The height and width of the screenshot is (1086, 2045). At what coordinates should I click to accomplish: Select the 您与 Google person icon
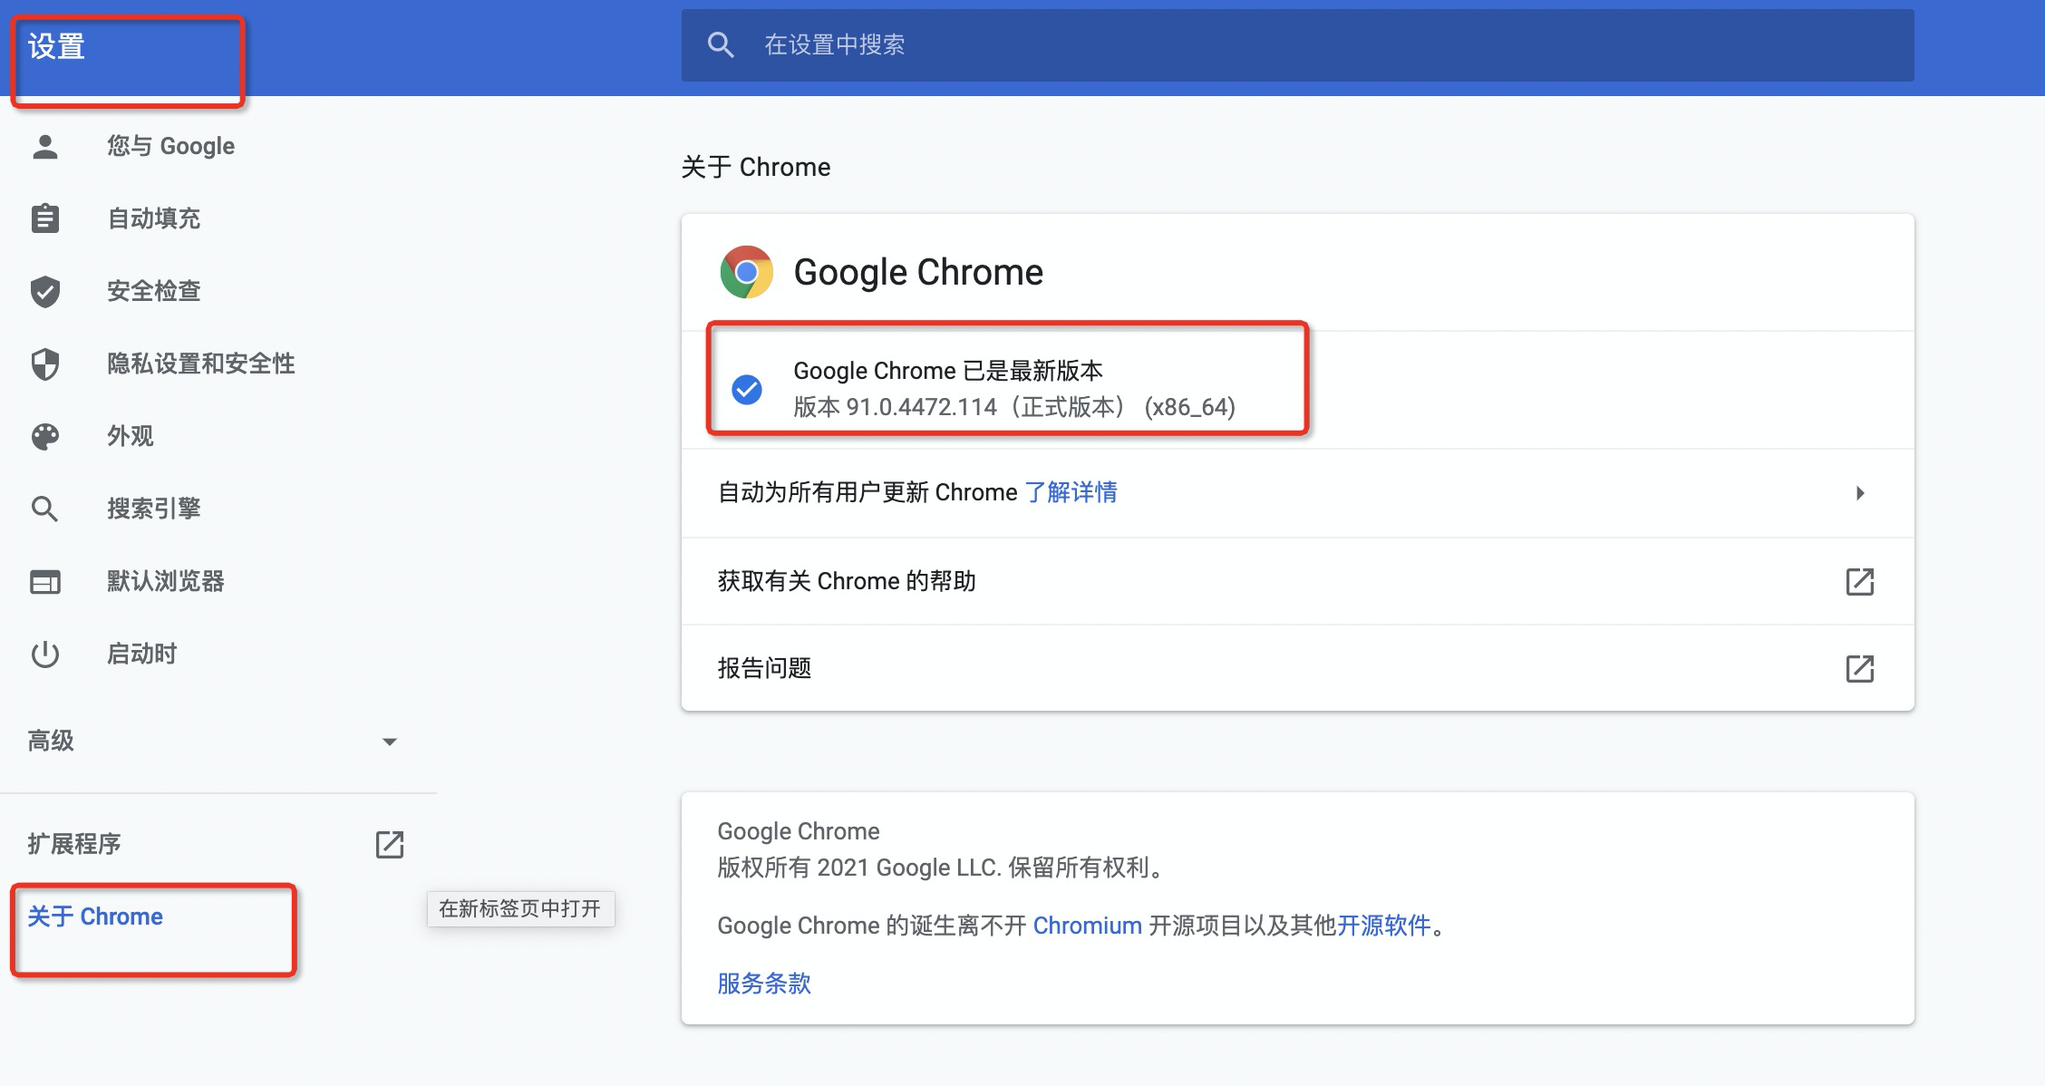45,145
